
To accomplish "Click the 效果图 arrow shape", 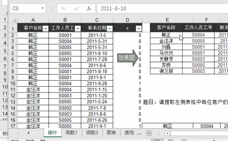I will pyautogui.click(x=128, y=58).
